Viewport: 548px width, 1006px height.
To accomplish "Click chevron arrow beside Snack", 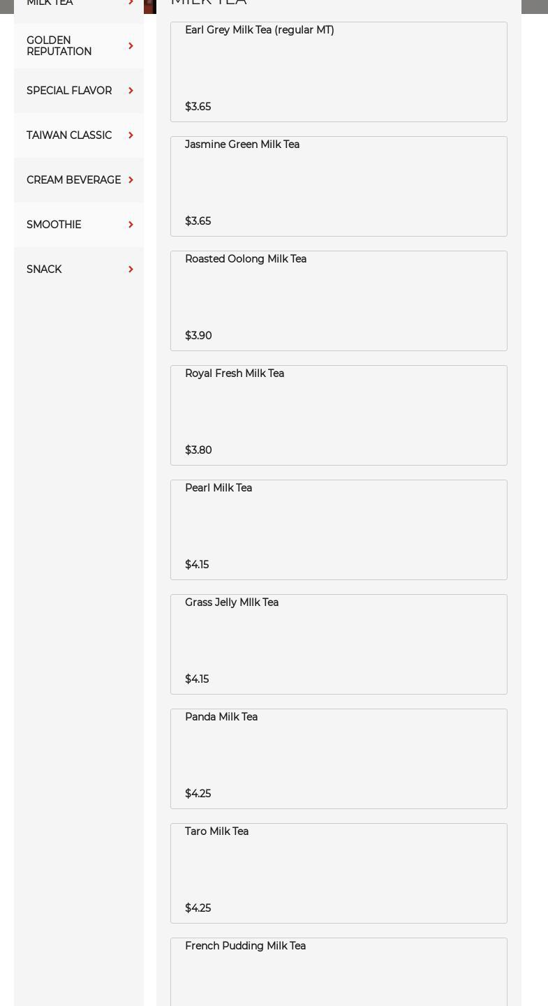I will tap(131, 269).
